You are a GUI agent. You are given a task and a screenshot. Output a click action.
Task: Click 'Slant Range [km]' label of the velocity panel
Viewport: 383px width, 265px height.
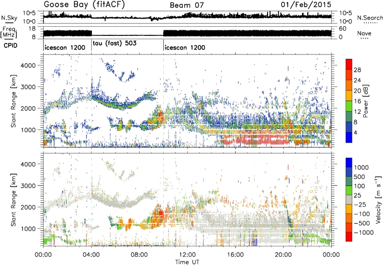[13, 199]
